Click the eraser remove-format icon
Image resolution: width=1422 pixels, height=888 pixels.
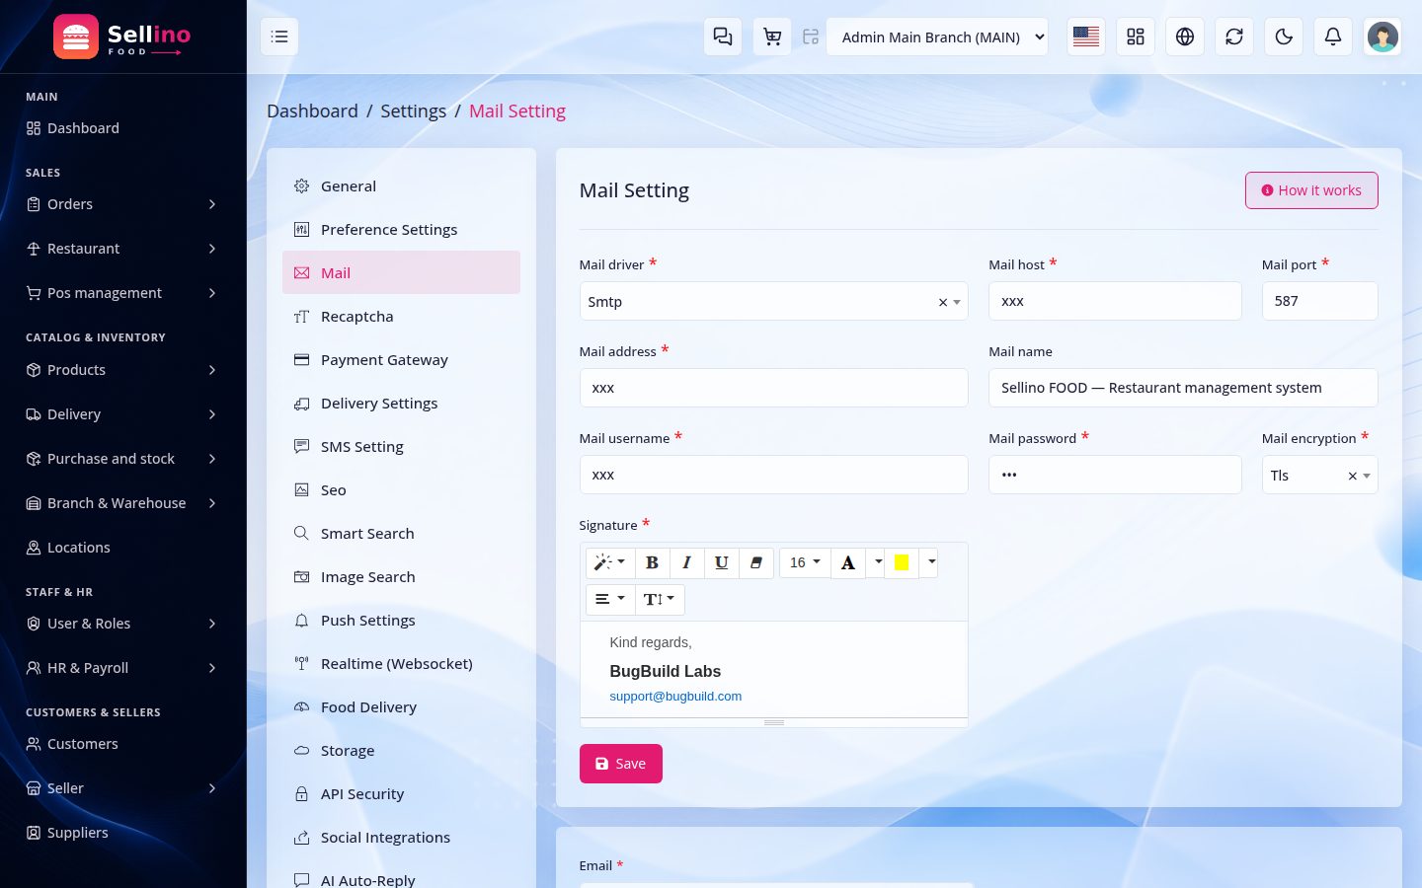[x=755, y=562]
